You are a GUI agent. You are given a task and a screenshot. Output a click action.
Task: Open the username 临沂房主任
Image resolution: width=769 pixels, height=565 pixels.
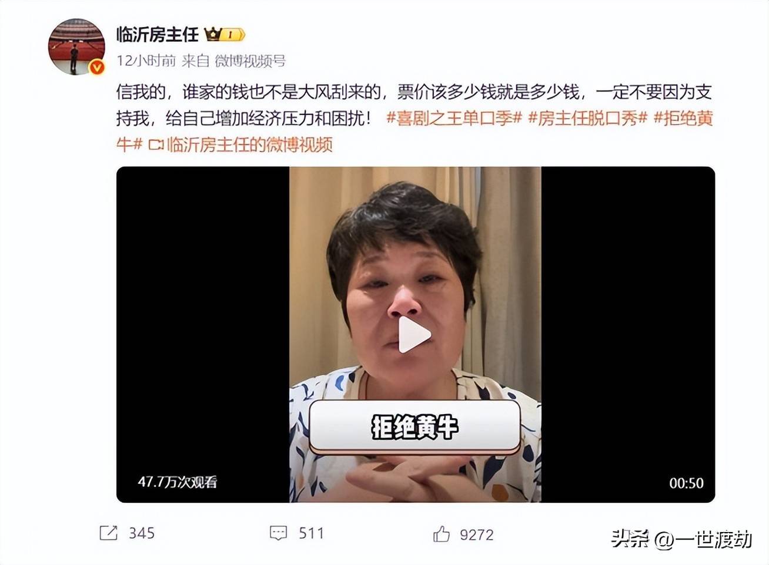click(x=158, y=35)
